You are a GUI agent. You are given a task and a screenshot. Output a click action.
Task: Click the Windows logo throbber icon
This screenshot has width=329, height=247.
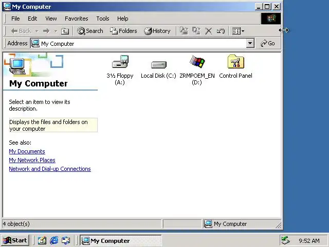(271, 19)
